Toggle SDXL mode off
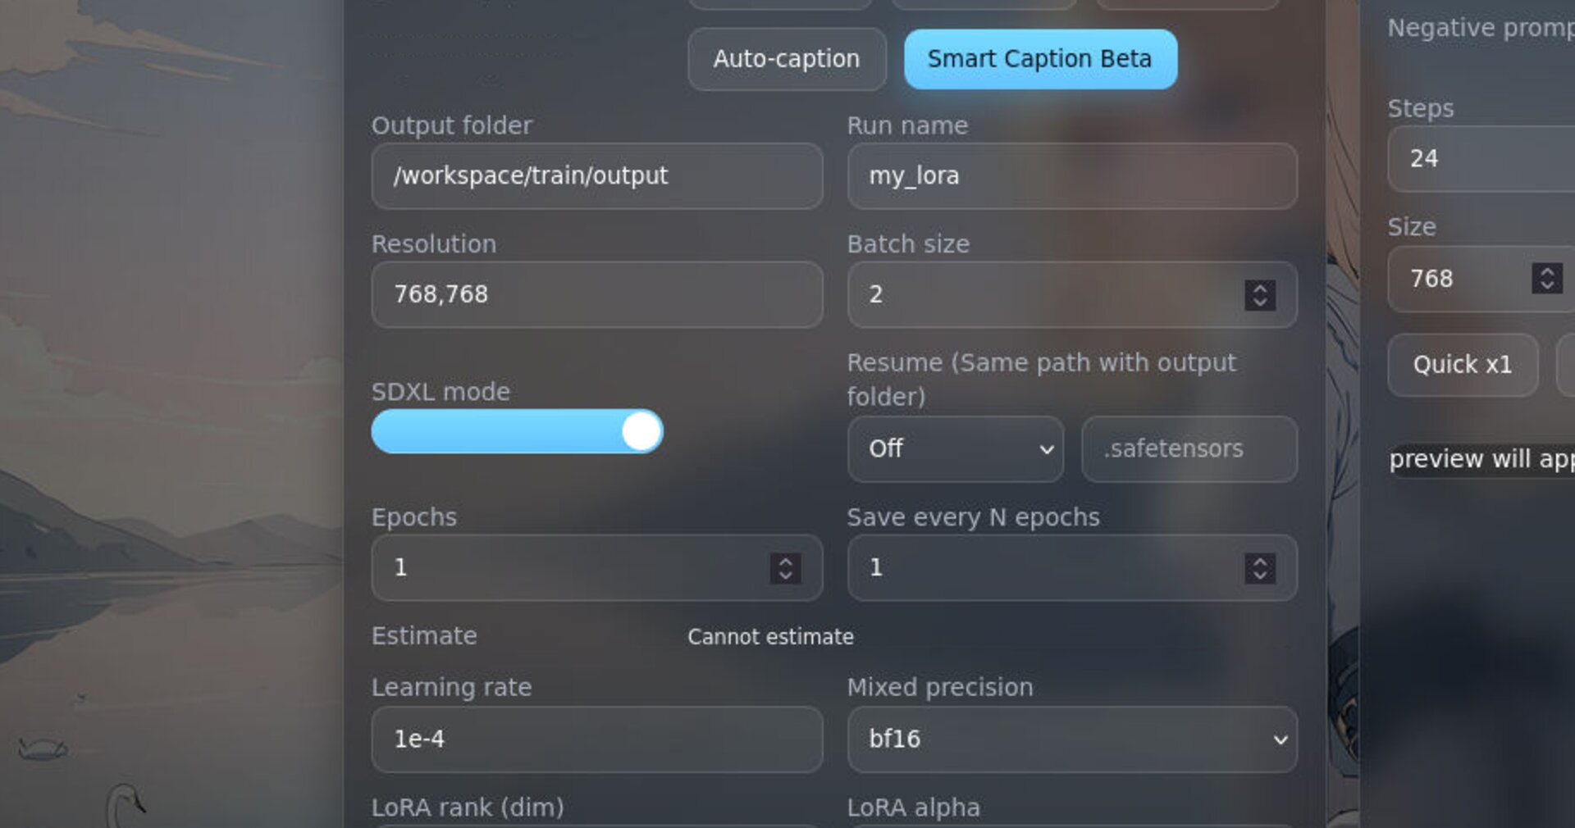The width and height of the screenshot is (1575, 828). click(x=517, y=431)
